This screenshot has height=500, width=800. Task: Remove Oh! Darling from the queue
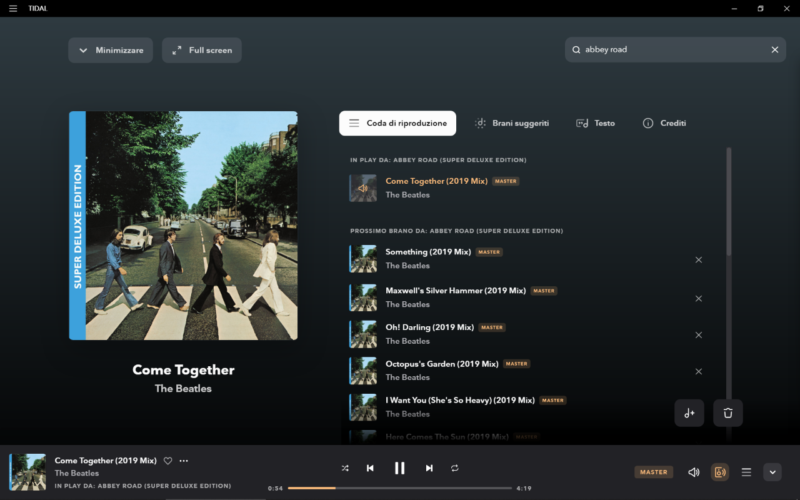[x=699, y=335]
